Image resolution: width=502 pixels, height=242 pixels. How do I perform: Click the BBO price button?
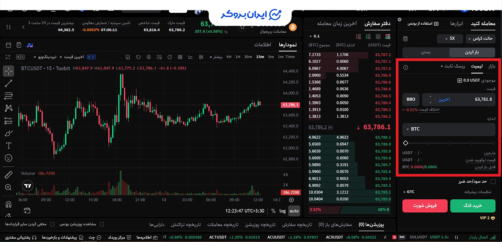point(411,99)
